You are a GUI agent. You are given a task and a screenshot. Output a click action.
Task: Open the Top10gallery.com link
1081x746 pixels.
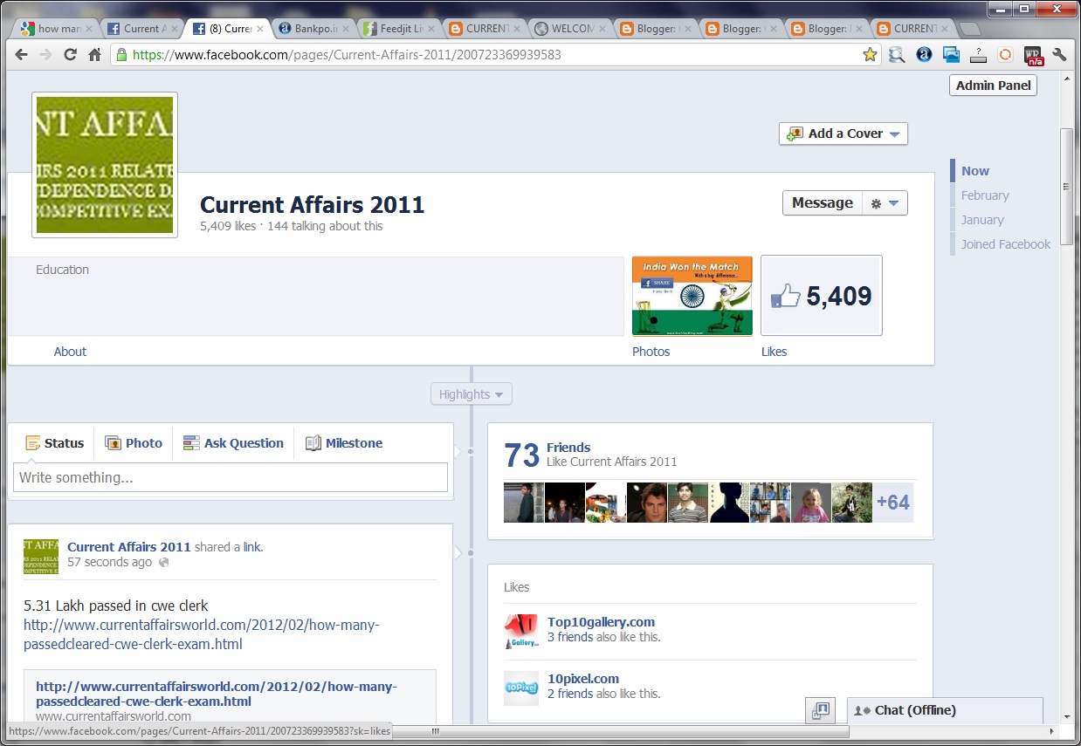coord(600,621)
